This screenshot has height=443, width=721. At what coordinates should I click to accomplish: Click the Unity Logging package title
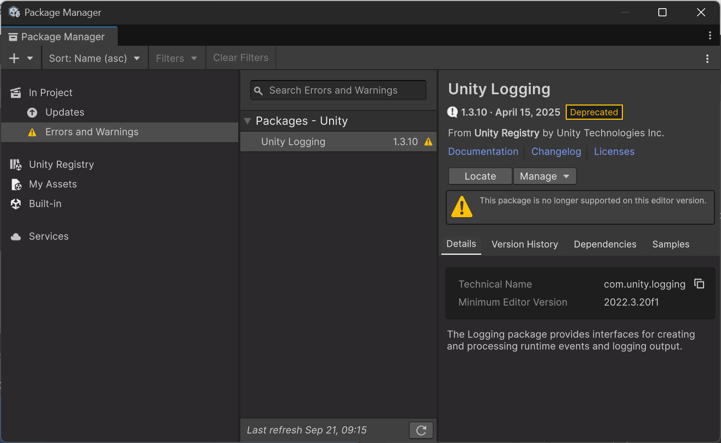(499, 89)
